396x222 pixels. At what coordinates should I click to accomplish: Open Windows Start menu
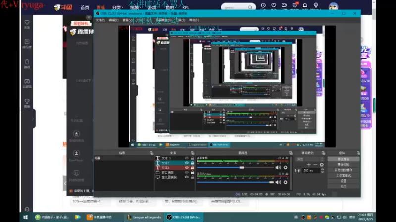tap(26, 217)
